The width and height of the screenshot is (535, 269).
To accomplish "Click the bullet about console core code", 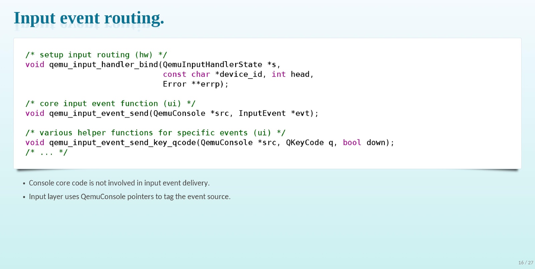I will coord(119,183).
